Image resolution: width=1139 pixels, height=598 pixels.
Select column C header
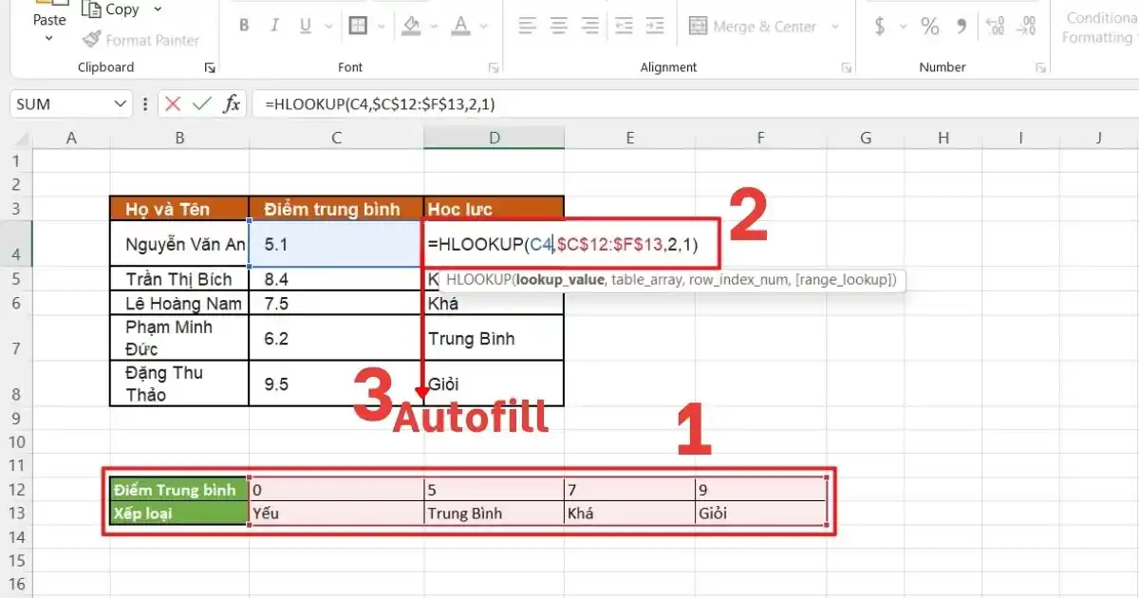(336, 139)
